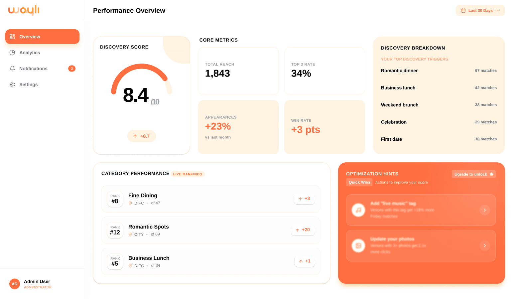The width and height of the screenshot is (513, 299).
Task: Open the Settings menu item
Action: (x=42, y=84)
